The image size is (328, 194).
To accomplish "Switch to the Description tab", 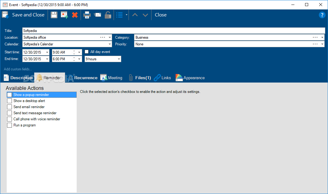I will 19,78.
